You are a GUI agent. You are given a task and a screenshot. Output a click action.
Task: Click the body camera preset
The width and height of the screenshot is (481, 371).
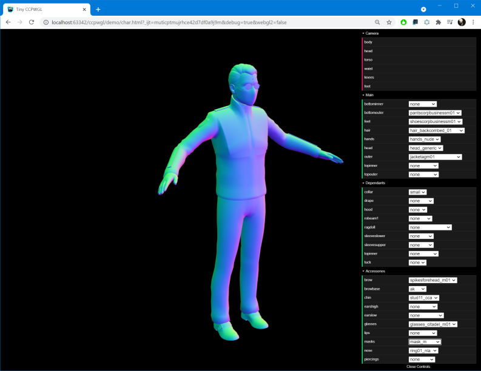click(x=419, y=42)
